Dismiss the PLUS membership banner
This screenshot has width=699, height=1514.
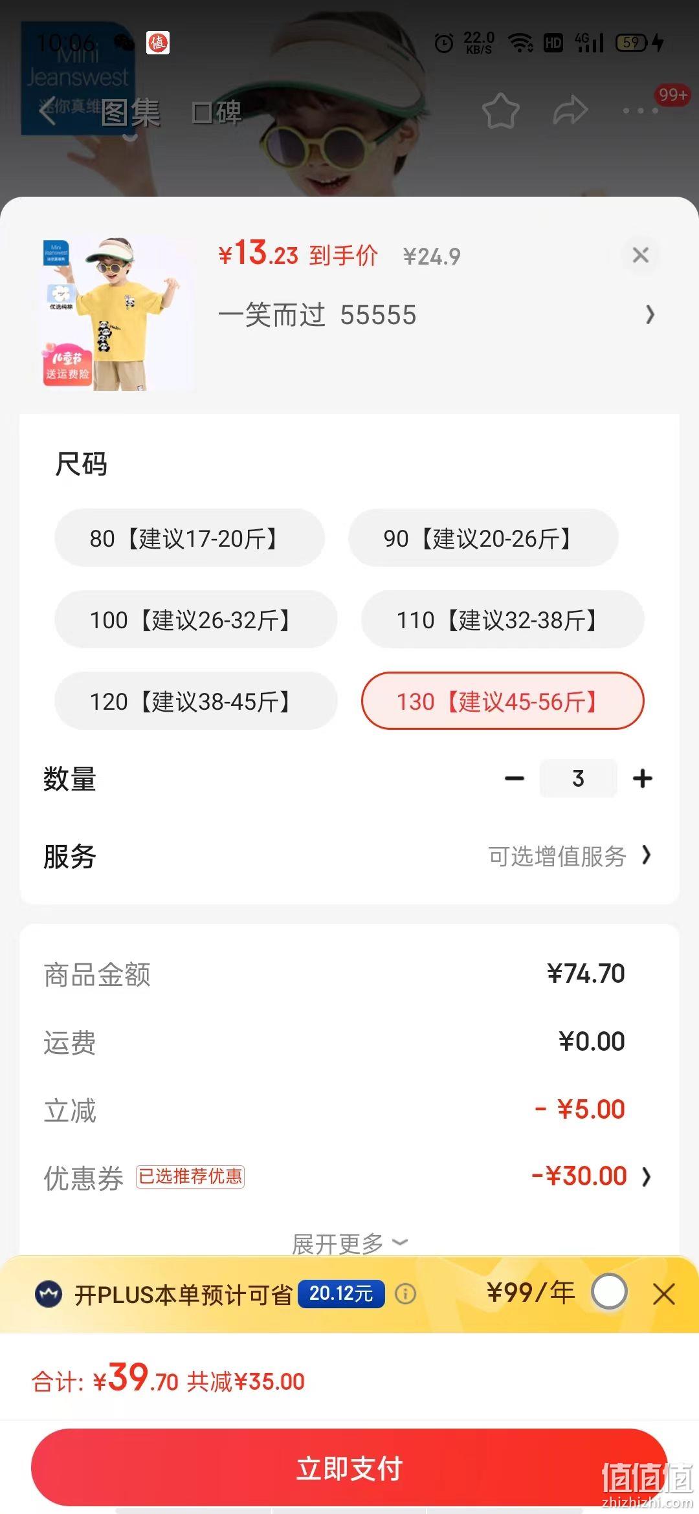(664, 1294)
